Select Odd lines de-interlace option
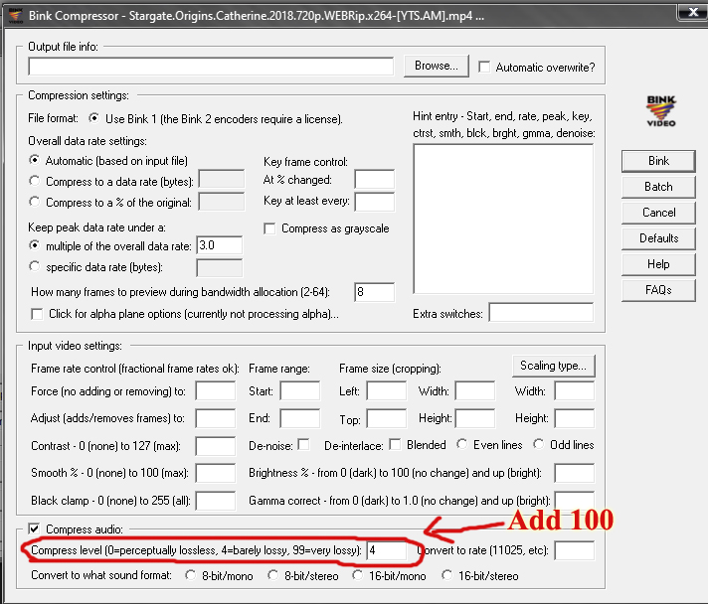 coord(538,444)
